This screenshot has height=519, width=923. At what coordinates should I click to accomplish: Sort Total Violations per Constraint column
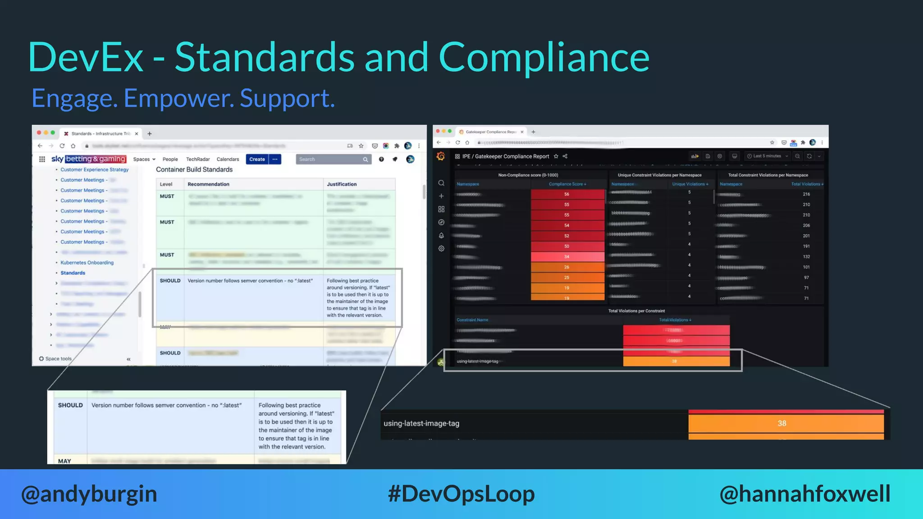(x=675, y=320)
